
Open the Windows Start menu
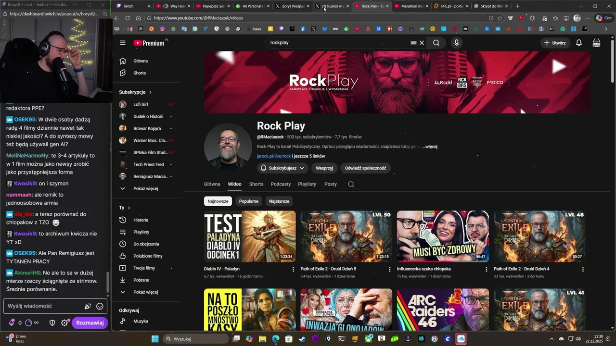pos(155,339)
